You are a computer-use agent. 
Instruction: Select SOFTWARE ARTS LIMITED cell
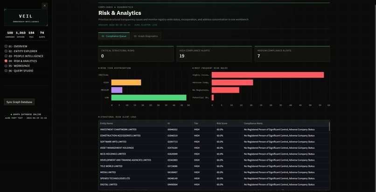pyautogui.click(x=132, y=142)
